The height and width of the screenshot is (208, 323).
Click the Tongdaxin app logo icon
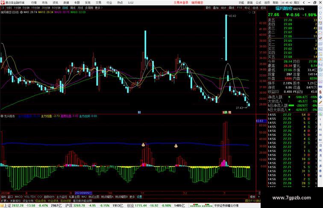pyautogui.click(x=3, y=3)
